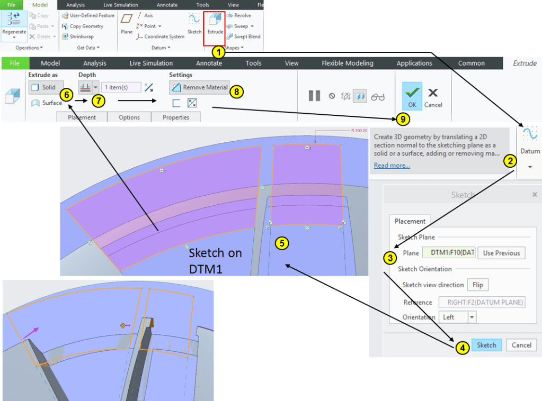Open the Read more link

[392, 166]
